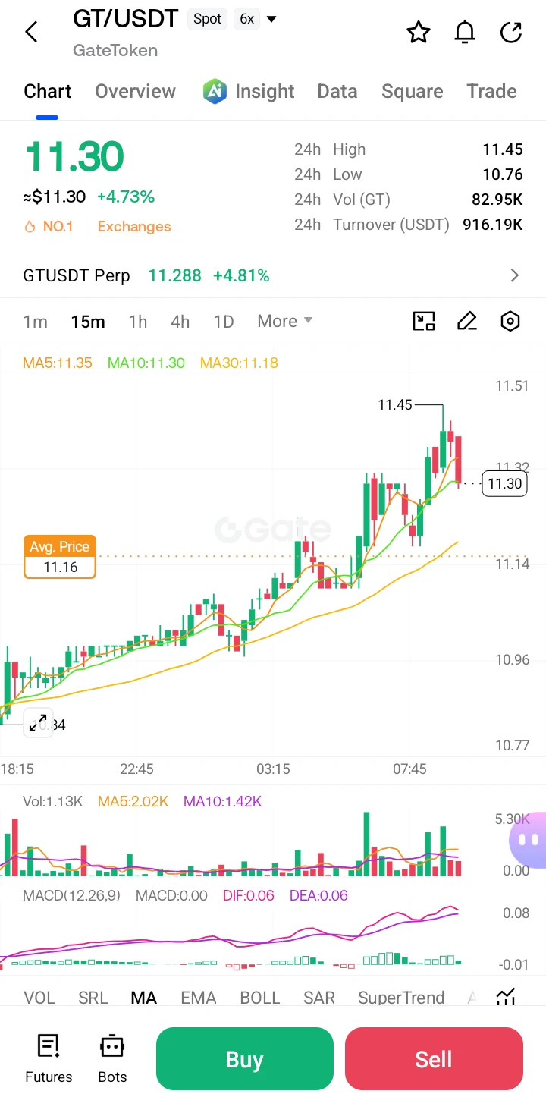Tap the MA5:11.35 legend

[58, 363]
